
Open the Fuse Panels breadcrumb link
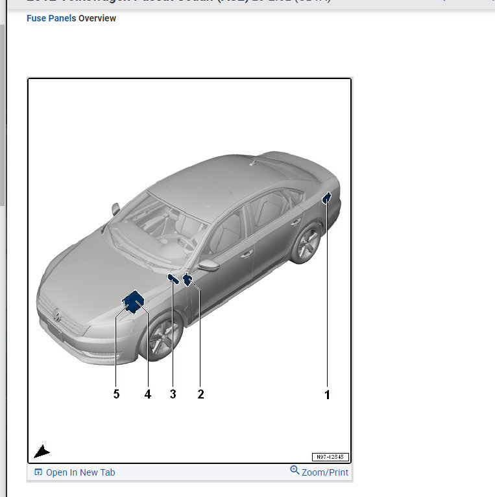pos(51,18)
